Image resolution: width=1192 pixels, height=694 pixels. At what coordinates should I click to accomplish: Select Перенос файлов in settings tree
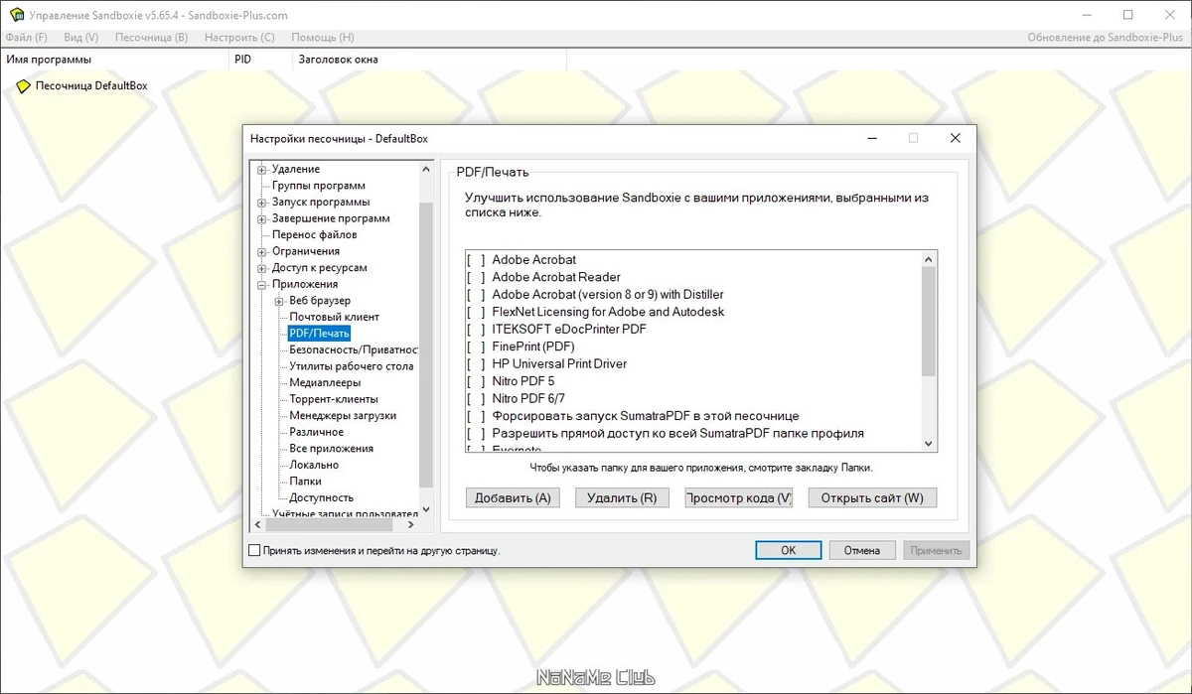(x=315, y=235)
